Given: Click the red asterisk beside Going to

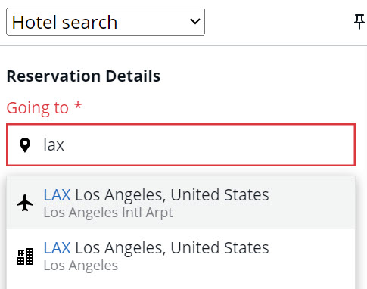Looking at the screenshot, I should click(x=78, y=105).
